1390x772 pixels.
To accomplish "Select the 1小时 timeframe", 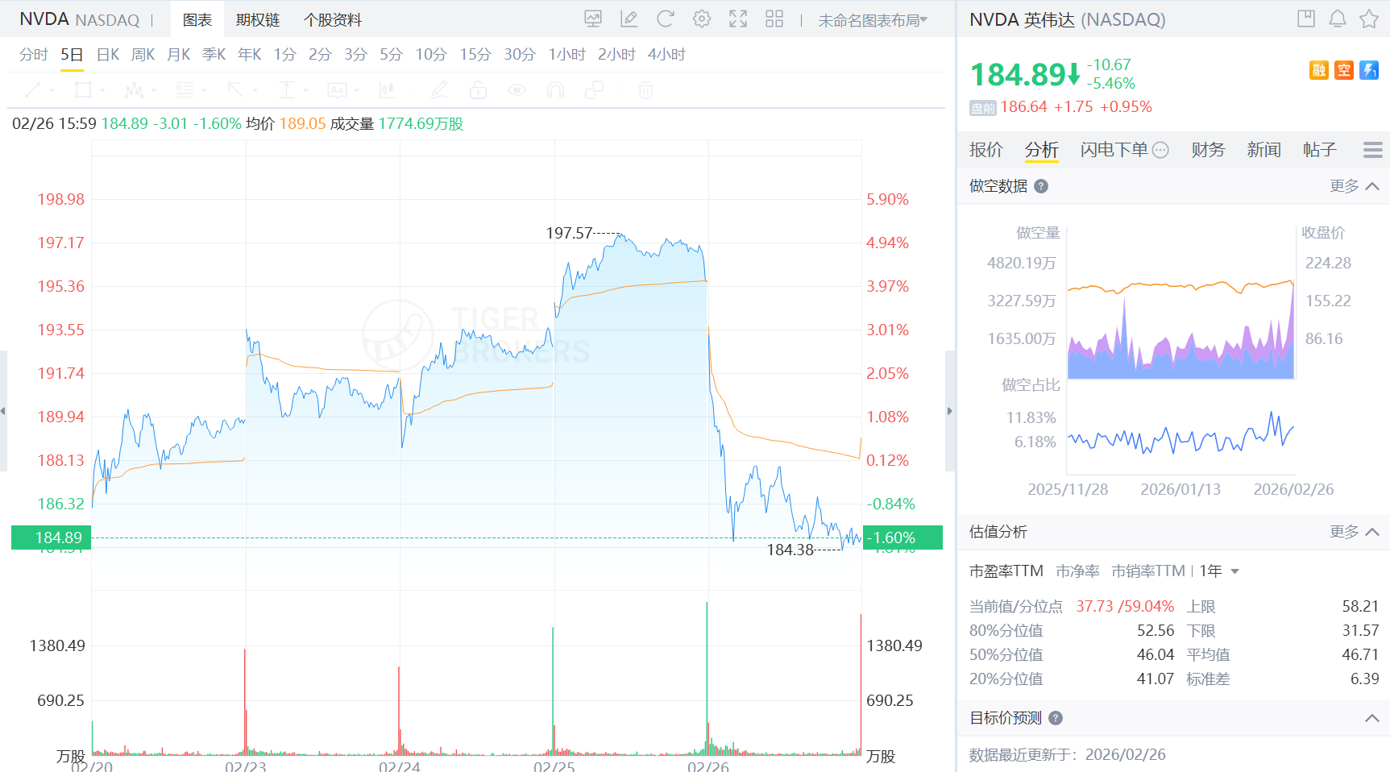I will coord(567,55).
